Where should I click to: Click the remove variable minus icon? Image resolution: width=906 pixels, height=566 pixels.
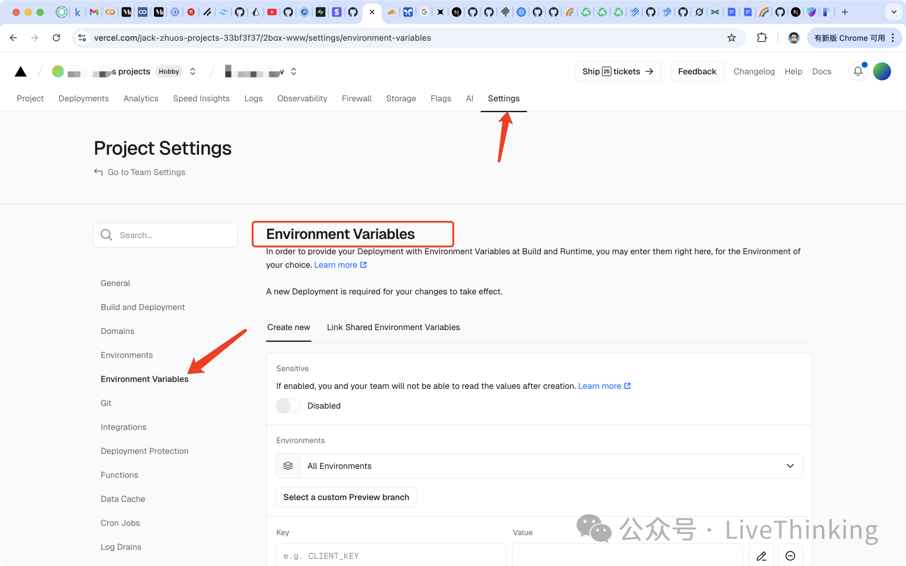click(790, 555)
